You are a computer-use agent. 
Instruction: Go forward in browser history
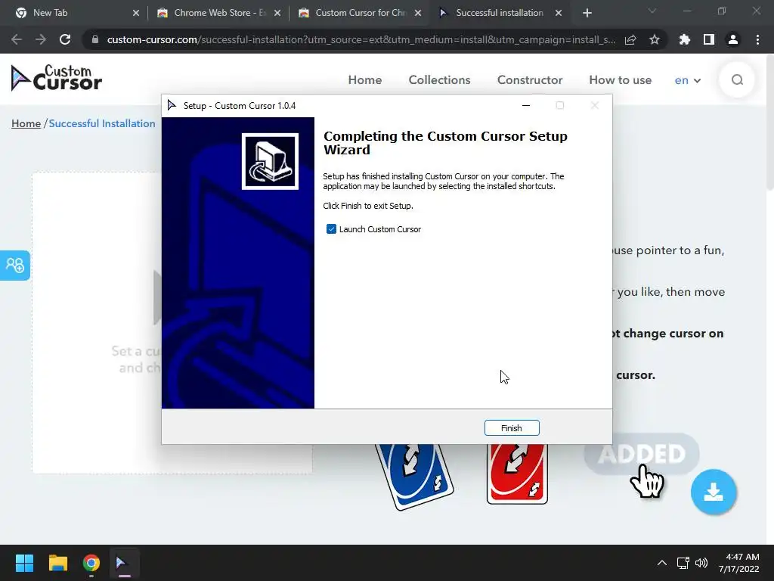[x=41, y=39]
